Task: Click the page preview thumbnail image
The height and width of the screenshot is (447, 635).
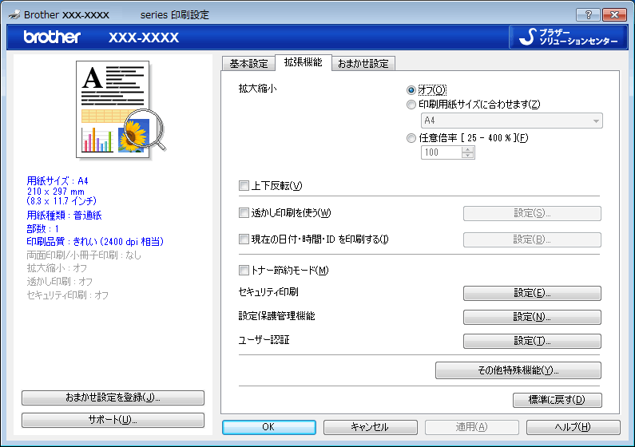Action: (121, 109)
